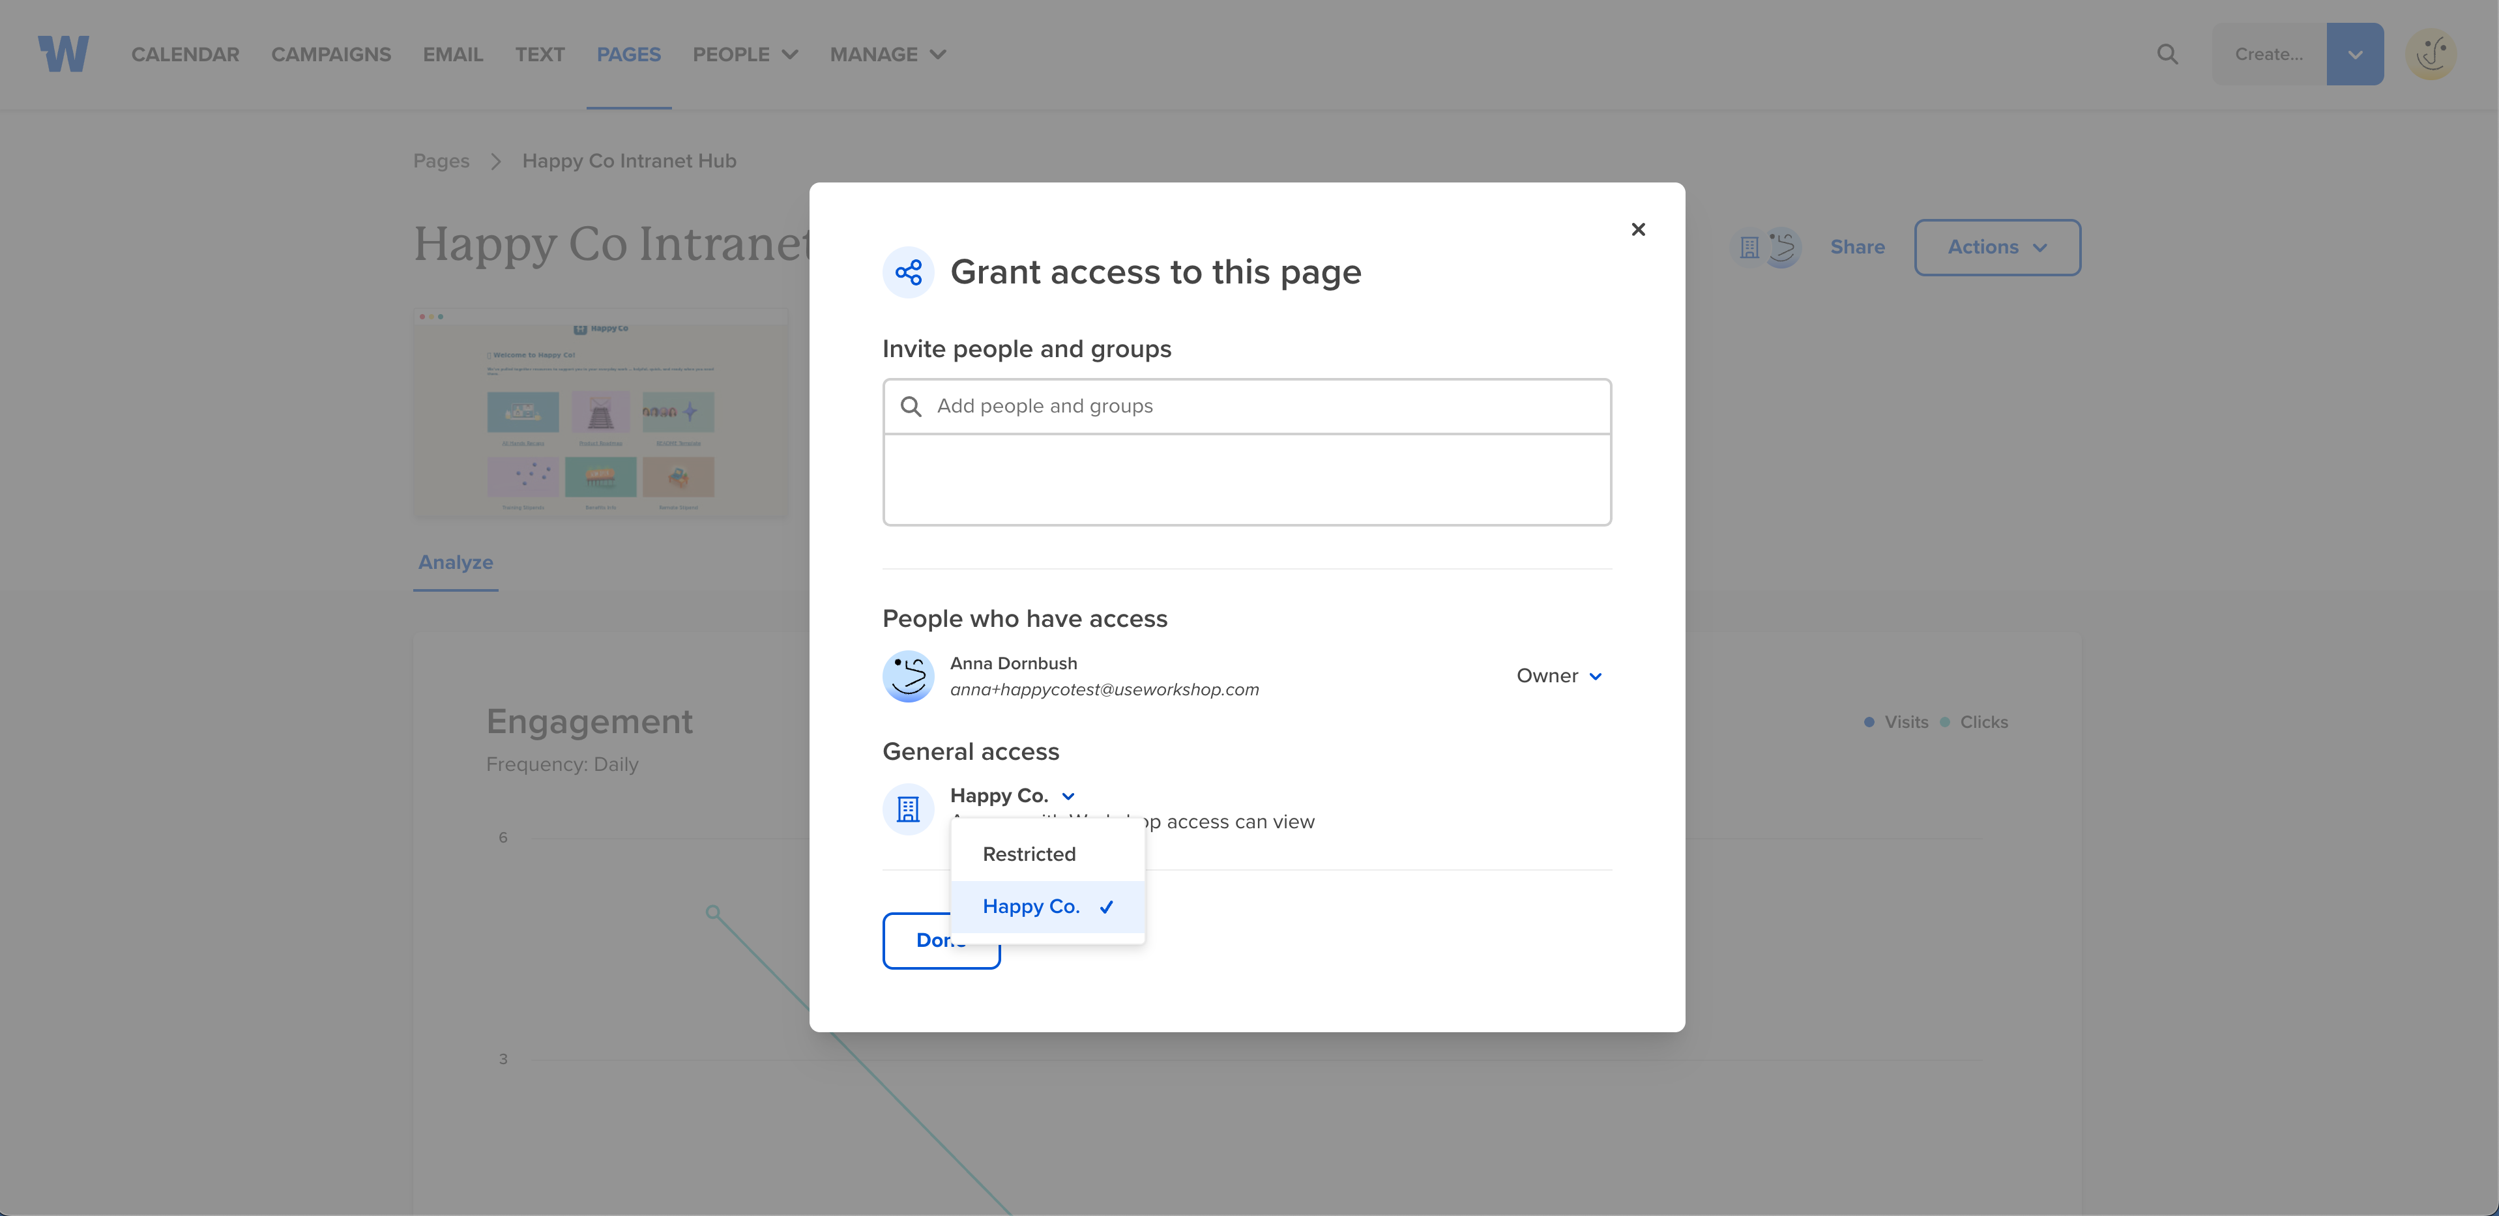Click anna+happycotest@useworkshop.com email text

point(1105,689)
